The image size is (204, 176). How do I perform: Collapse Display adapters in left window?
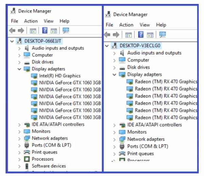point(19,69)
